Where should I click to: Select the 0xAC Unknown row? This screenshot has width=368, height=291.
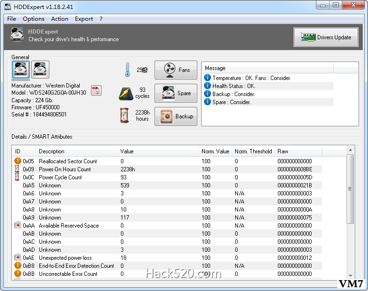pos(167,241)
